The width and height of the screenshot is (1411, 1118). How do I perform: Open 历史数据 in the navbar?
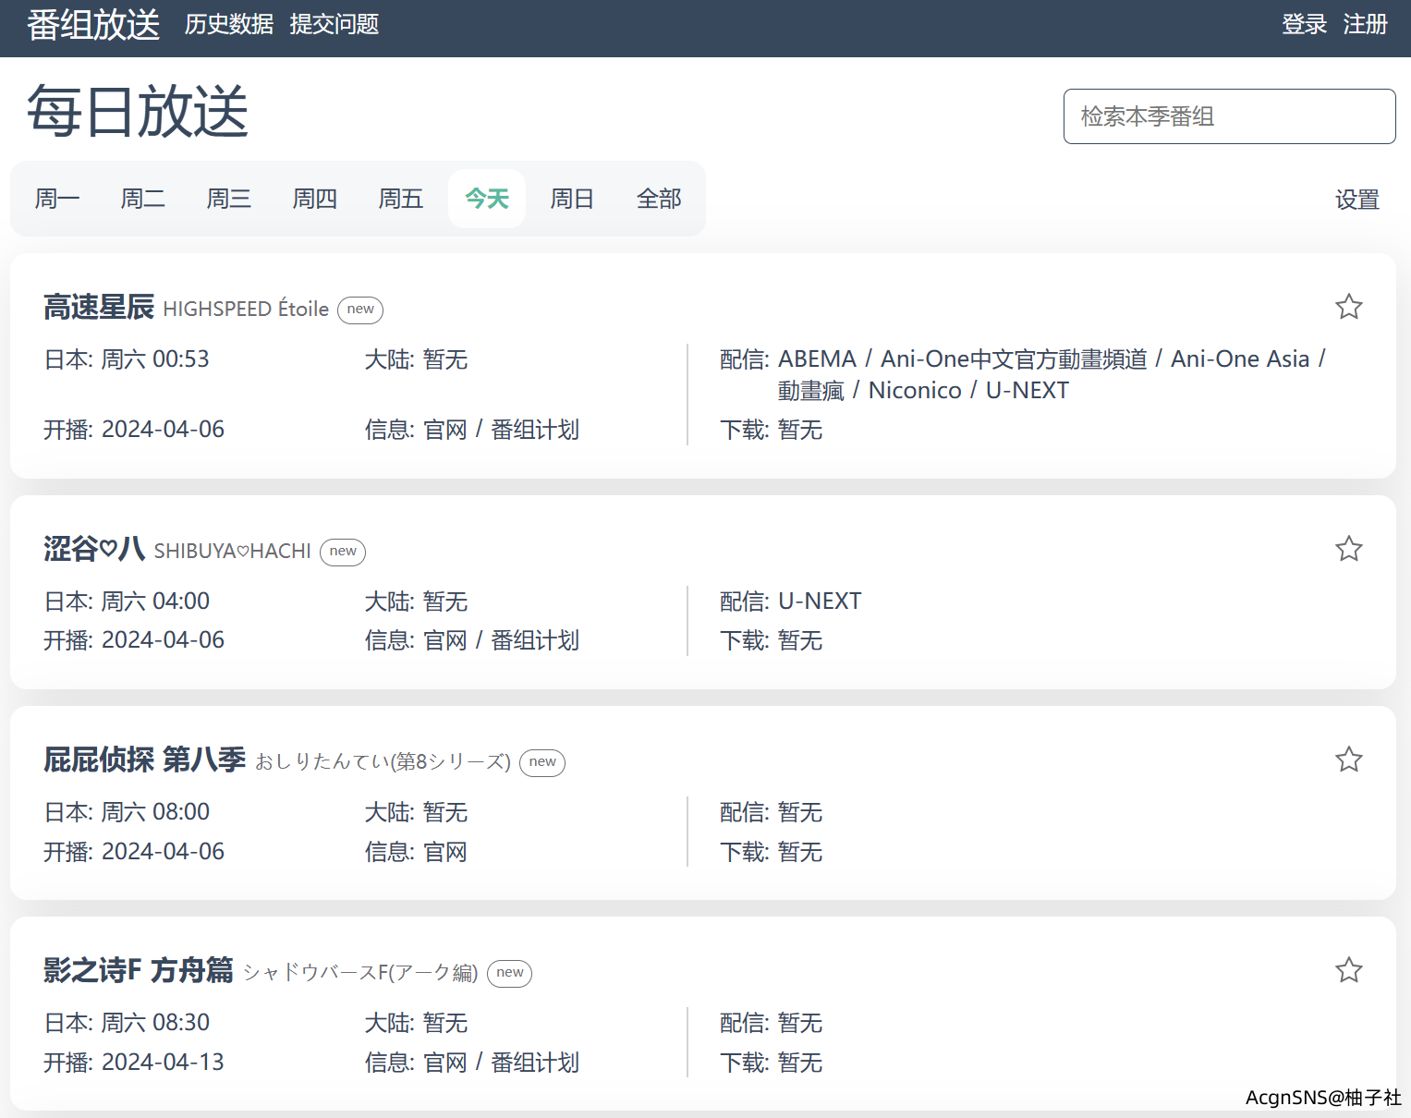[229, 24]
